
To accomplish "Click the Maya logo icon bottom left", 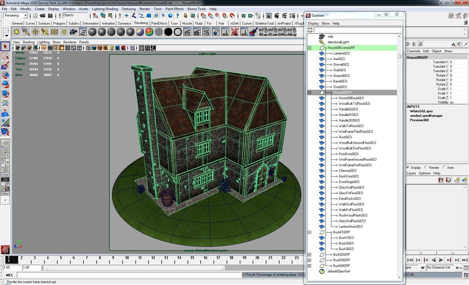I will 5,250.
